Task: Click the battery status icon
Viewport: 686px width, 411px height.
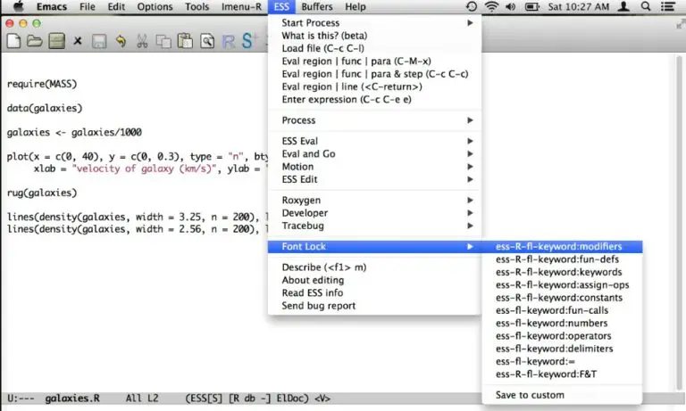Action: tap(531, 6)
